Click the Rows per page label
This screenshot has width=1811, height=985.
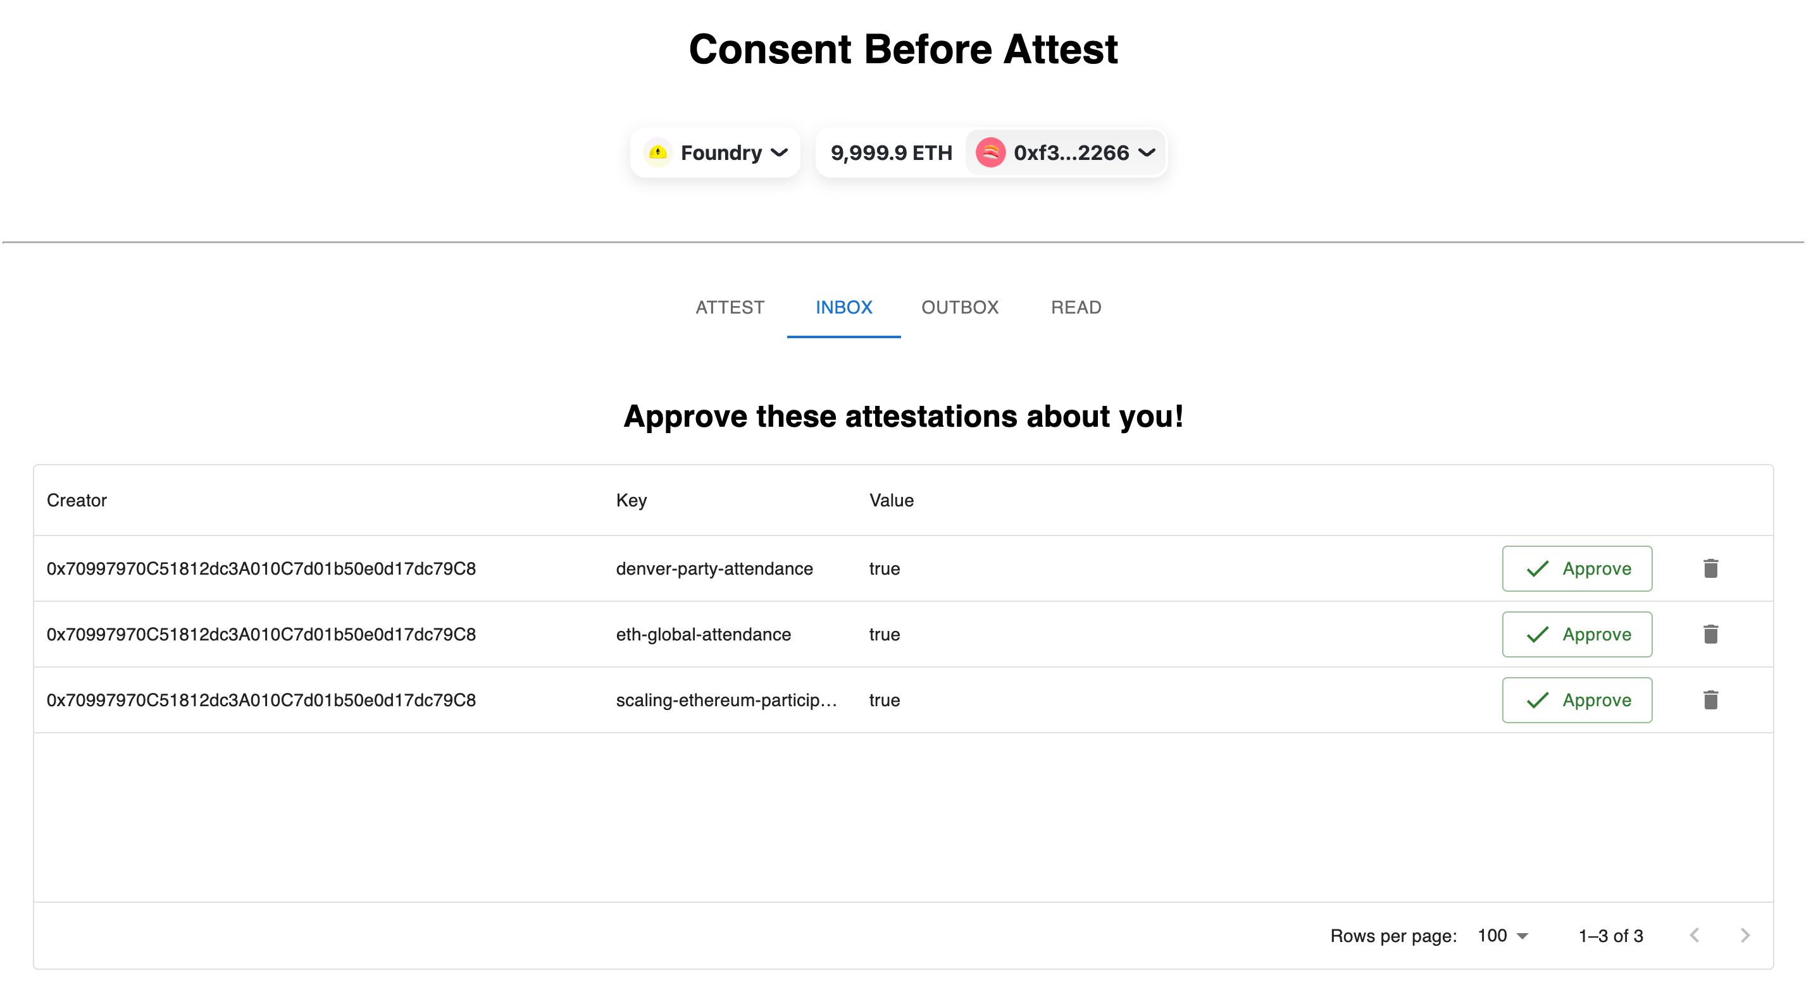[x=1393, y=935]
